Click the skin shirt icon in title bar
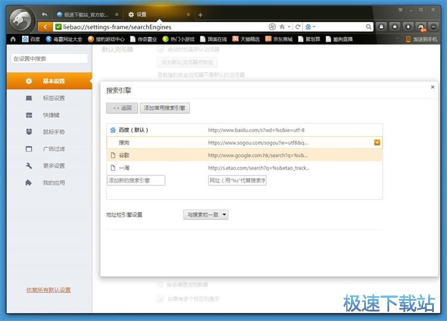 (x=401, y=10)
